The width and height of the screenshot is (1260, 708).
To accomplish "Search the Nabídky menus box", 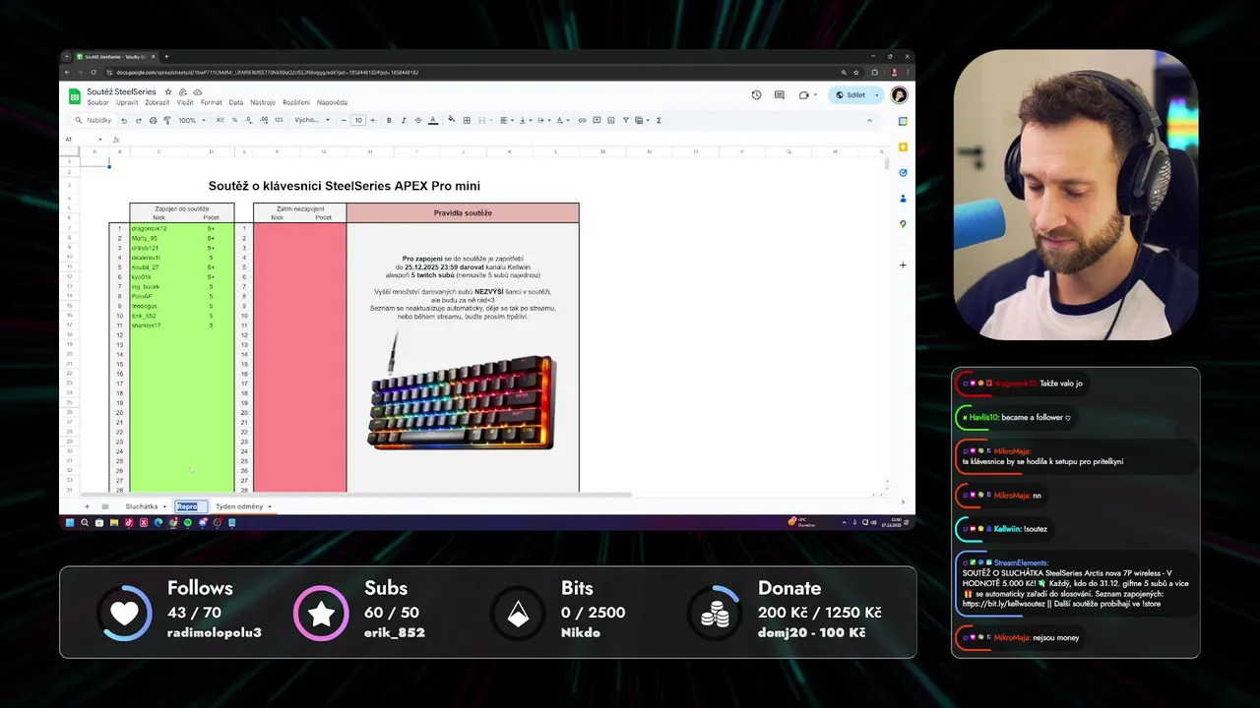I will point(93,120).
